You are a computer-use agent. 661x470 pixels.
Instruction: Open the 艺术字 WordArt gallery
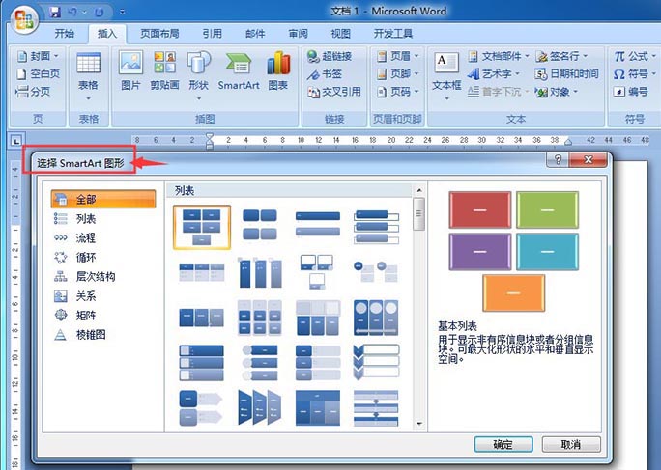(x=494, y=73)
